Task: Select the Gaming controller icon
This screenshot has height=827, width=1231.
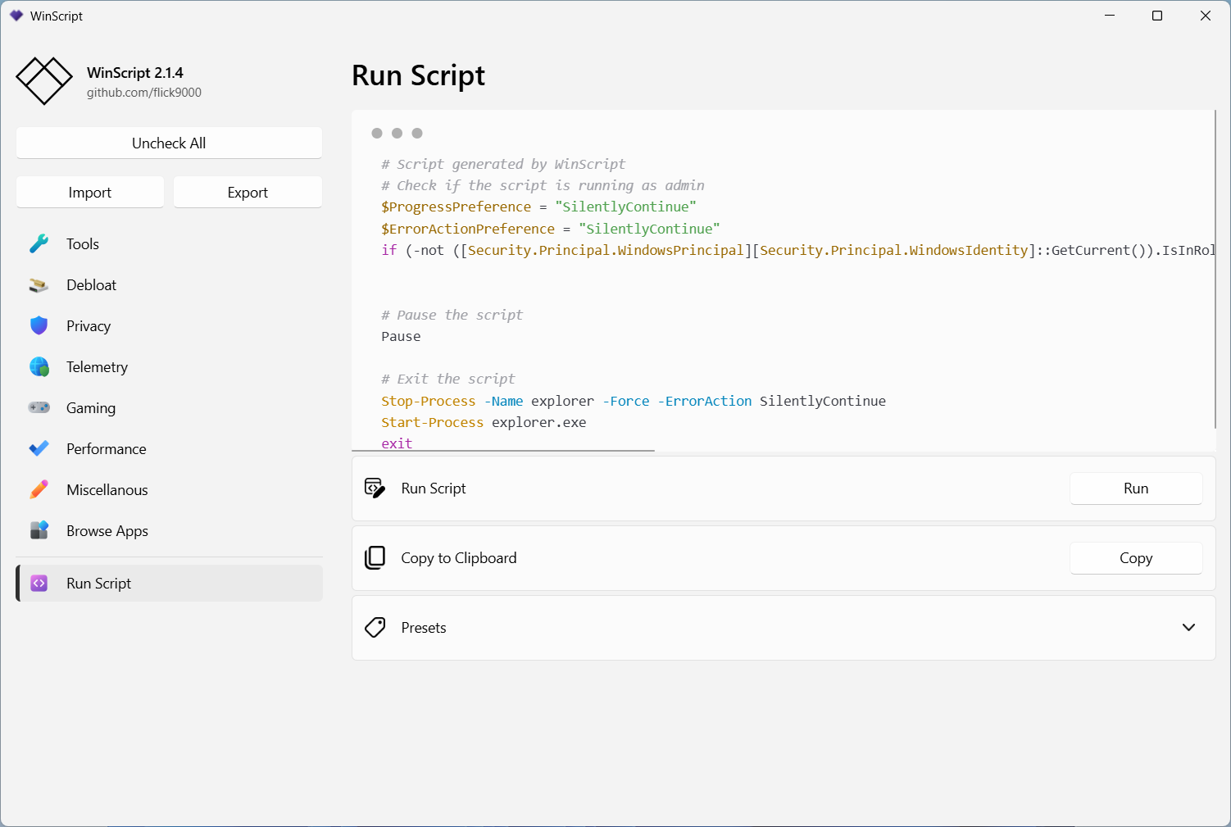Action: (39, 408)
